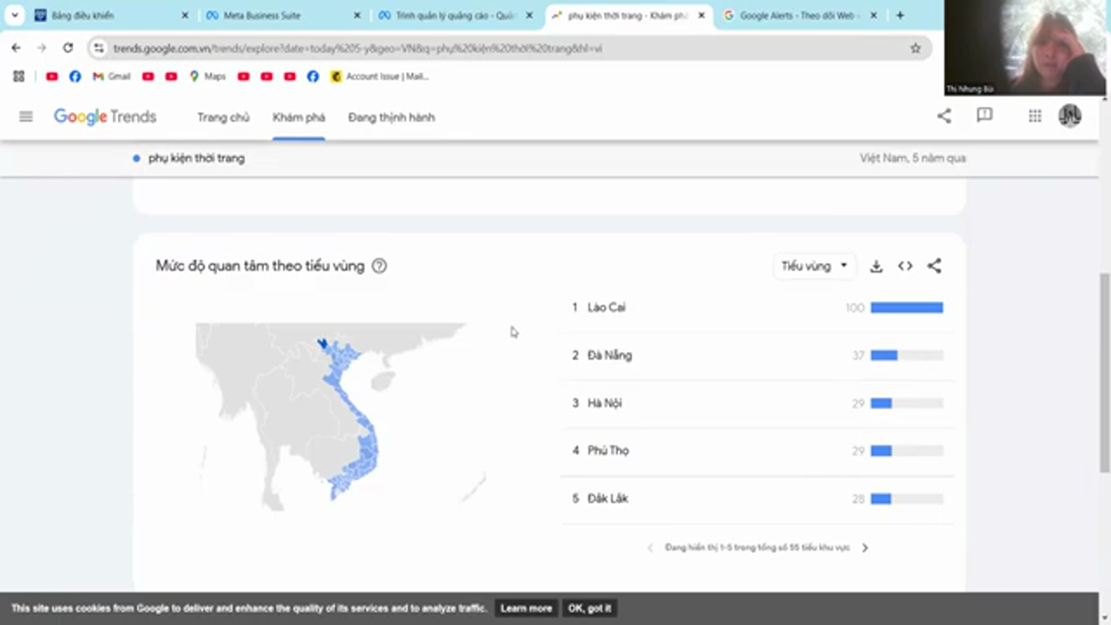Click the Vietnam map visualization
Image resolution: width=1111 pixels, height=625 pixels.
tap(340, 417)
